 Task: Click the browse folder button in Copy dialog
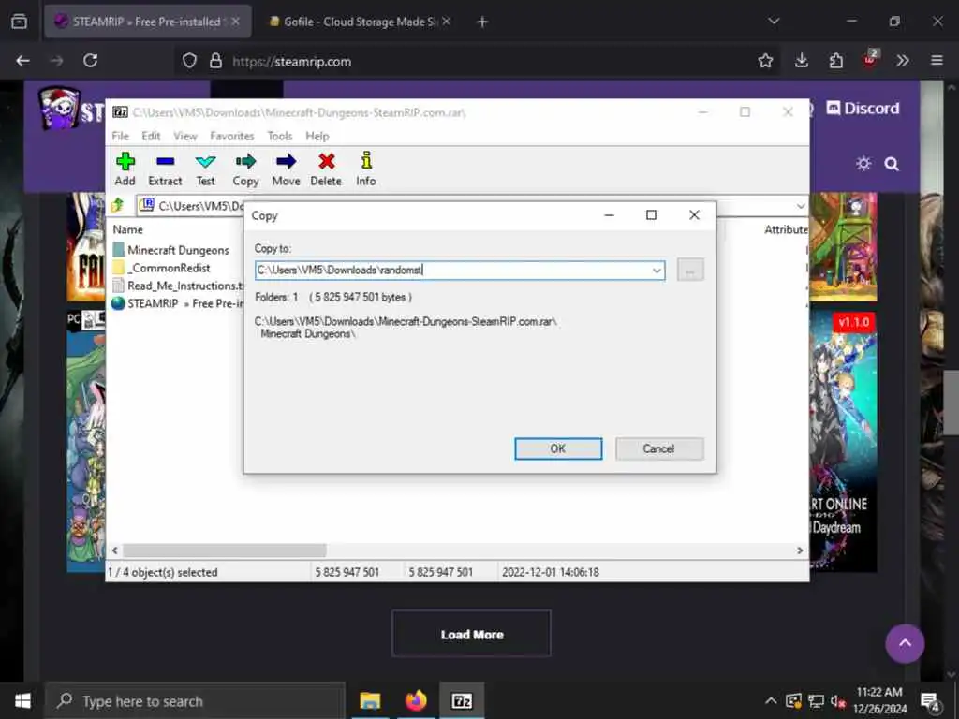tap(690, 271)
